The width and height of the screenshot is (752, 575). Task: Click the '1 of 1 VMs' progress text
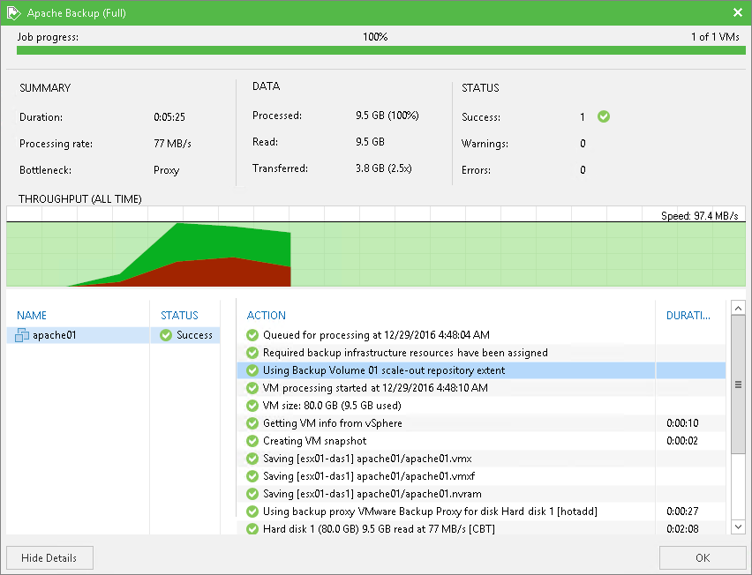[715, 37]
